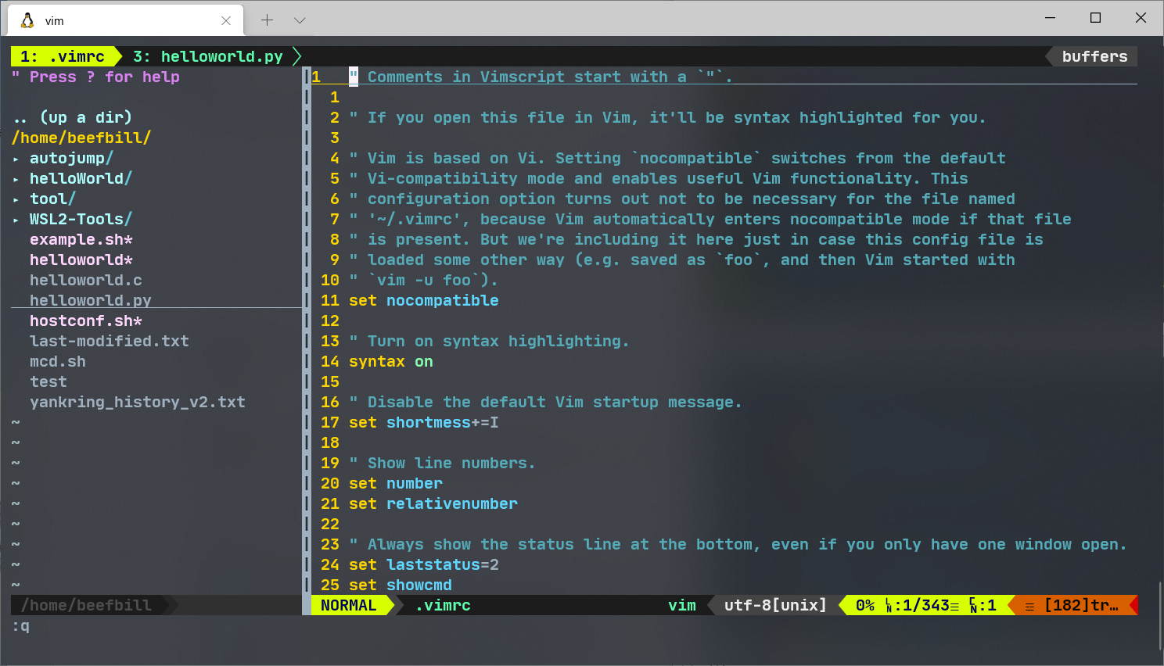
Task: Click the /home/beefbill NERDTree status line
Action: coord(86,605)
